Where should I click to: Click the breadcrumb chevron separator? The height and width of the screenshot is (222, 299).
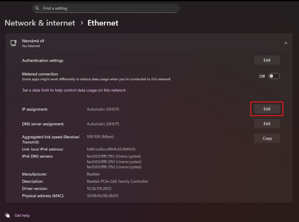tap(82, 23)
